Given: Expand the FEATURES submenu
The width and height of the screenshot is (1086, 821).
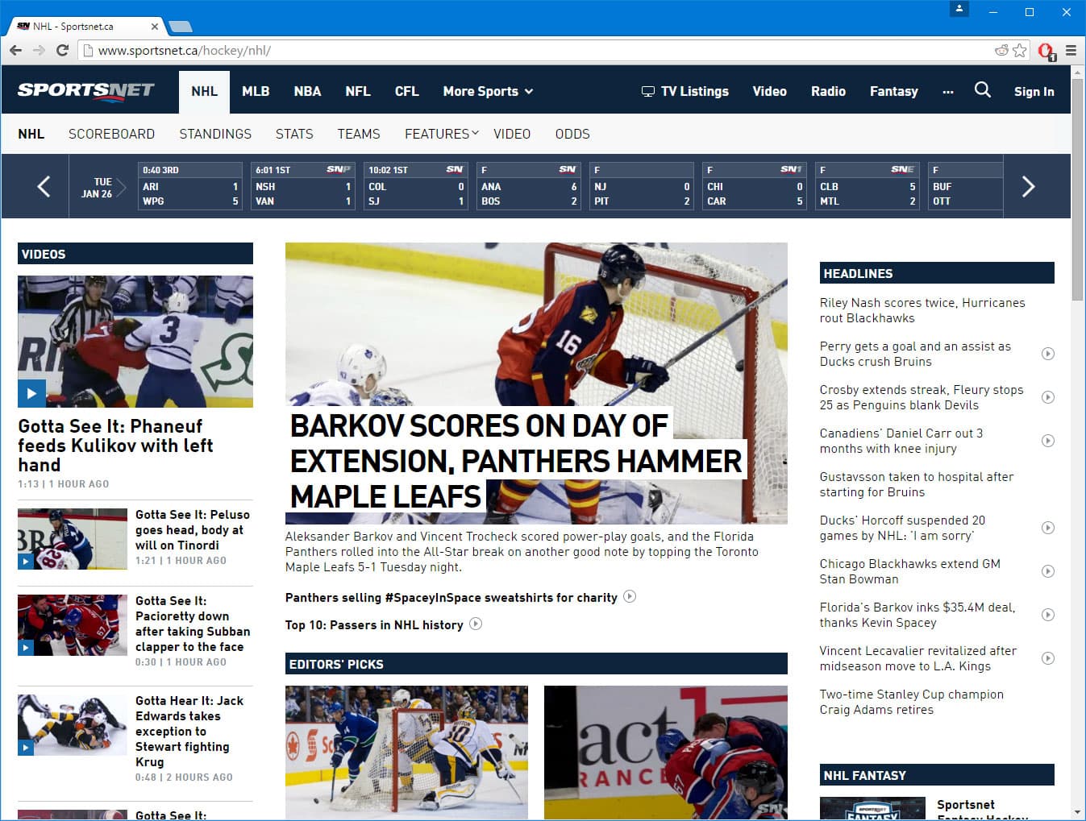Looking at the screenshot, I should pos(442,134).
